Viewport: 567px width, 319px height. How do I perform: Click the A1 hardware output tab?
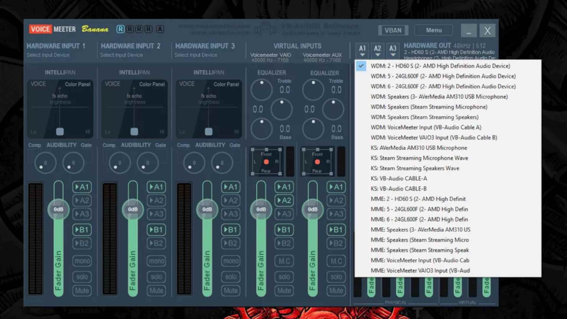click(362, 50)
